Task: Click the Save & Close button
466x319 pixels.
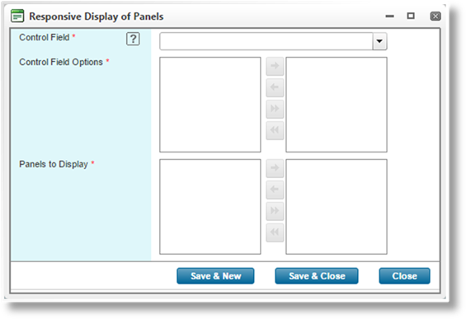Action: coord(317,276)
